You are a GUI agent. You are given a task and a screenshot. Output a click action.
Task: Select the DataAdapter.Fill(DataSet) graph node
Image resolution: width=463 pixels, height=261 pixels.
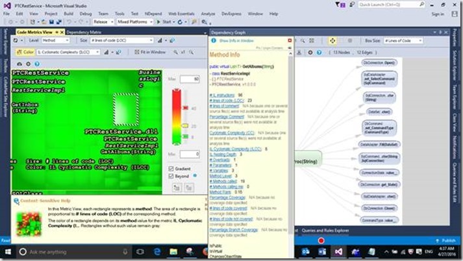click(379, 144)
